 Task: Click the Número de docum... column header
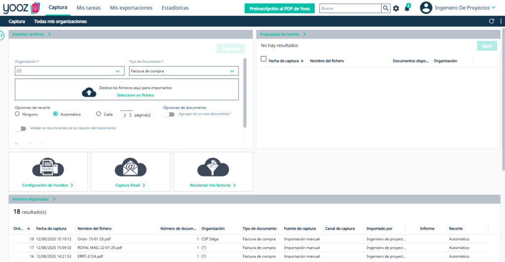(178, 229)
